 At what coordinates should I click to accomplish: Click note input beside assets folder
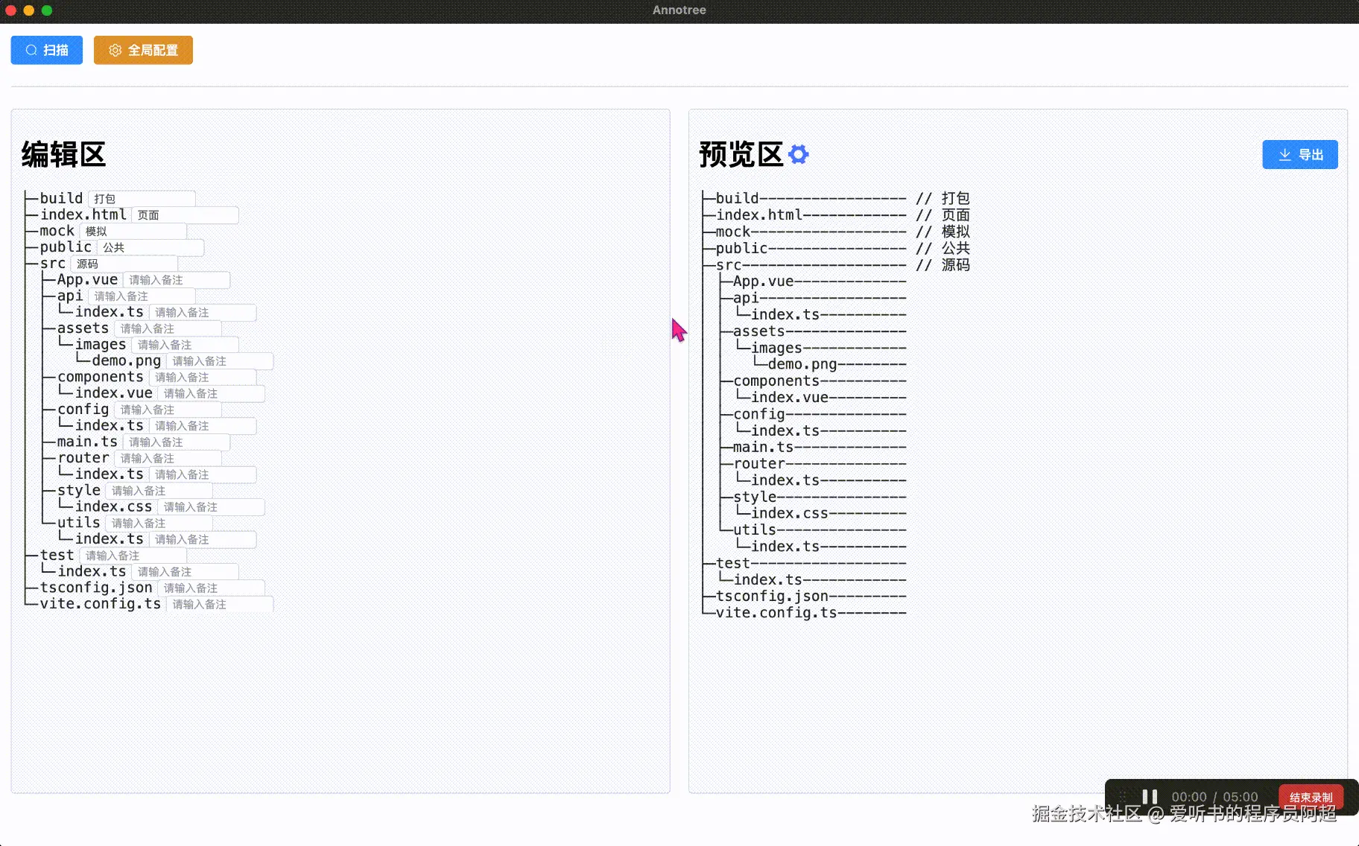tap(168, 328)
